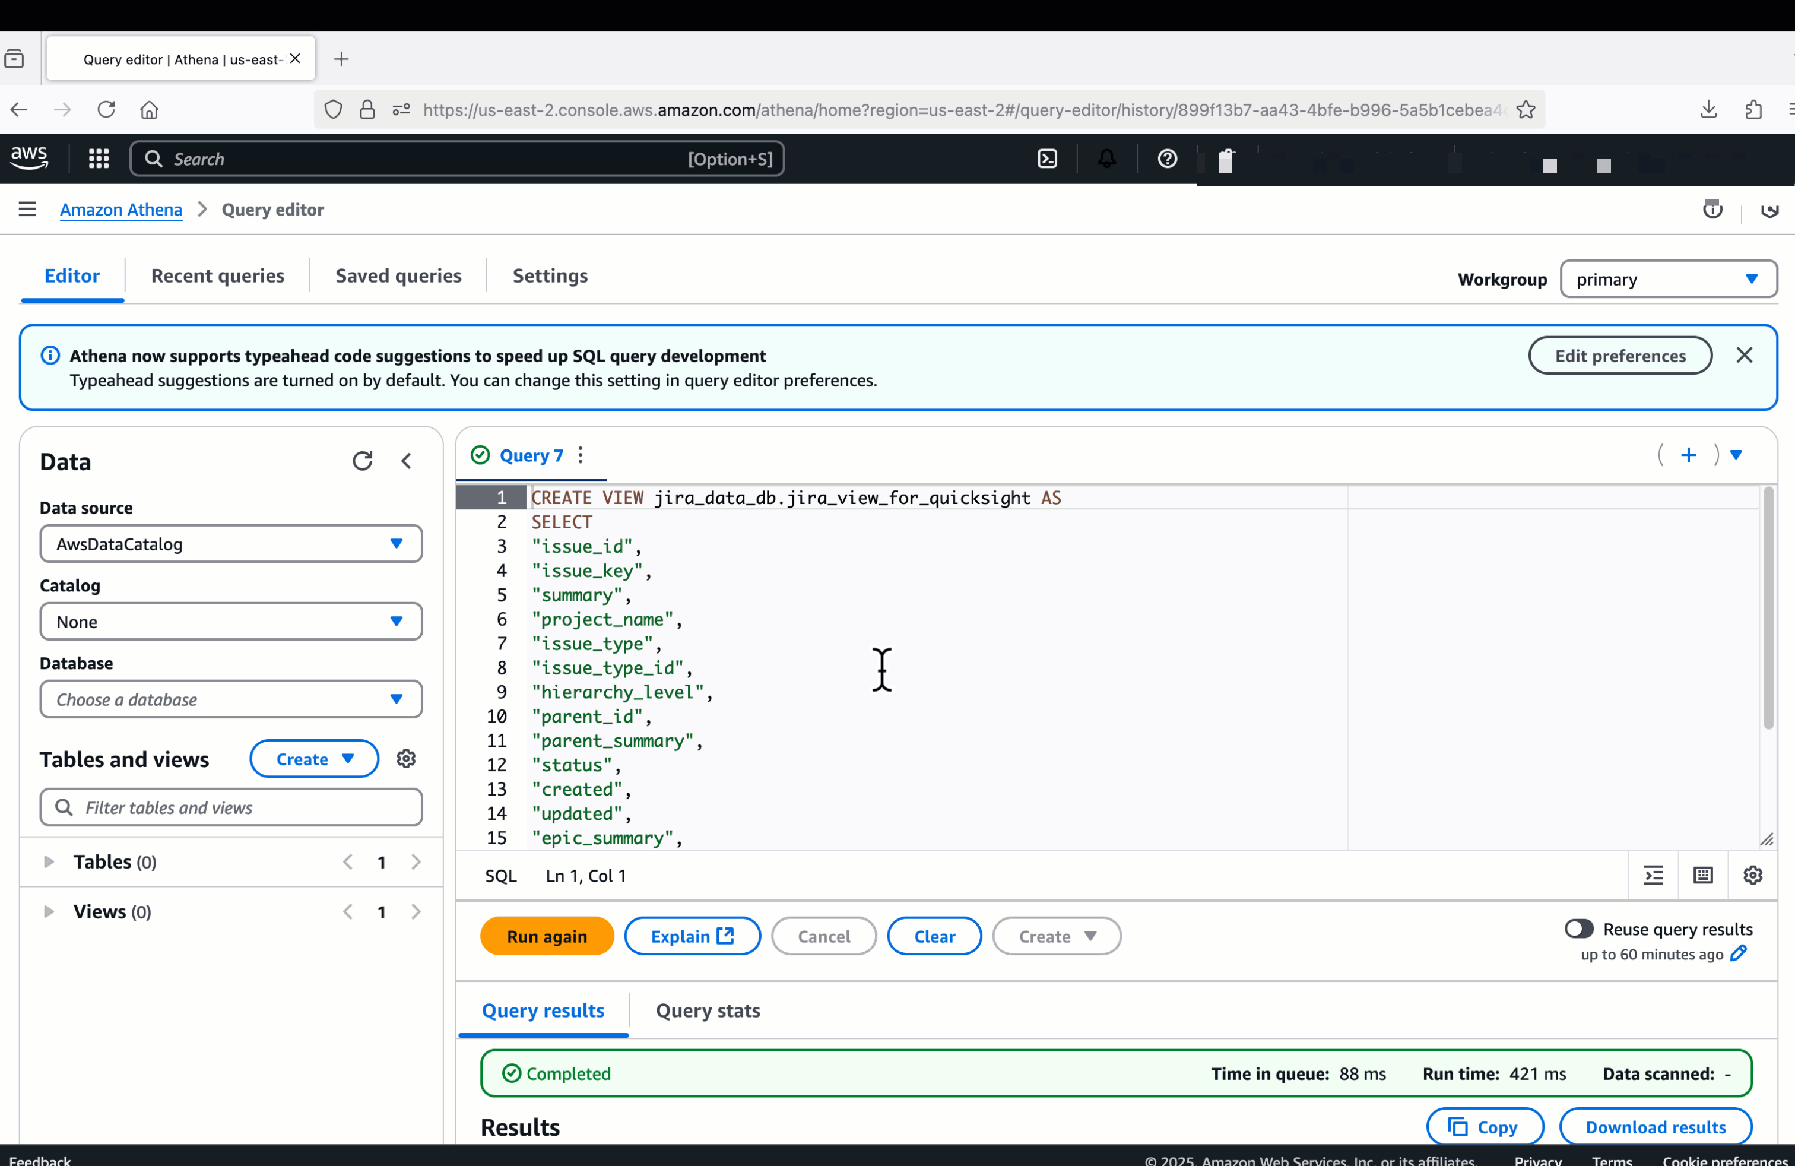1795x1166 pixels.
Task: Click the editor vertical scrollbar
Action: pos(1769,608)
